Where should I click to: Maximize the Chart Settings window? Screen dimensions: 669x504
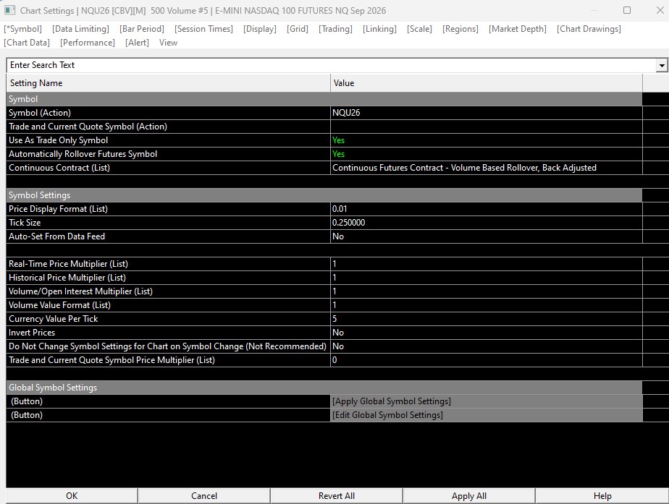pyautogui.click(x=627, y=10)
